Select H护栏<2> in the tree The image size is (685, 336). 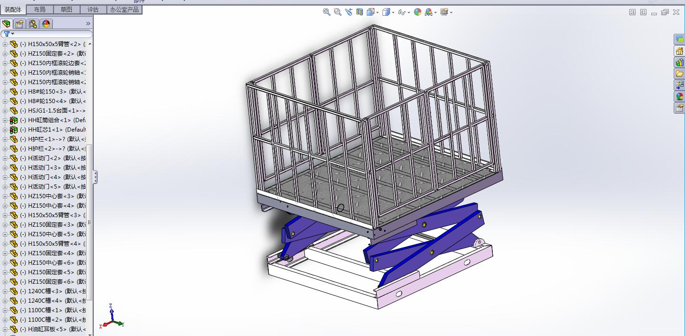(x=53, y=149)
